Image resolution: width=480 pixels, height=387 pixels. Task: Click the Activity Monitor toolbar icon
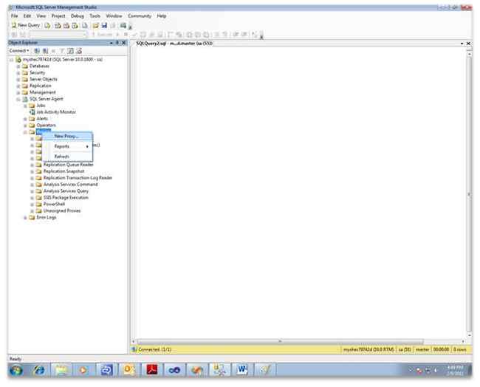tap(123, 25)
